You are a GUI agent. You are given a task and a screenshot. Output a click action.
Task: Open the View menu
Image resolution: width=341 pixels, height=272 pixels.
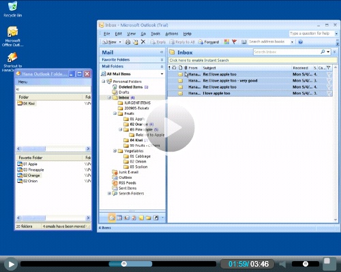point(131,34)
